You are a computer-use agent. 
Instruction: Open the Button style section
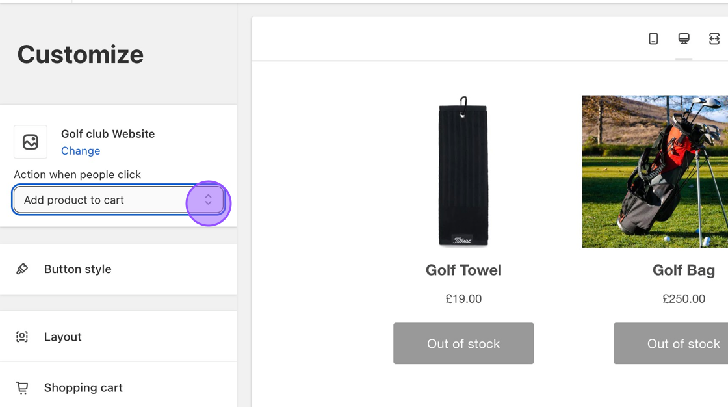coord(78,269)
